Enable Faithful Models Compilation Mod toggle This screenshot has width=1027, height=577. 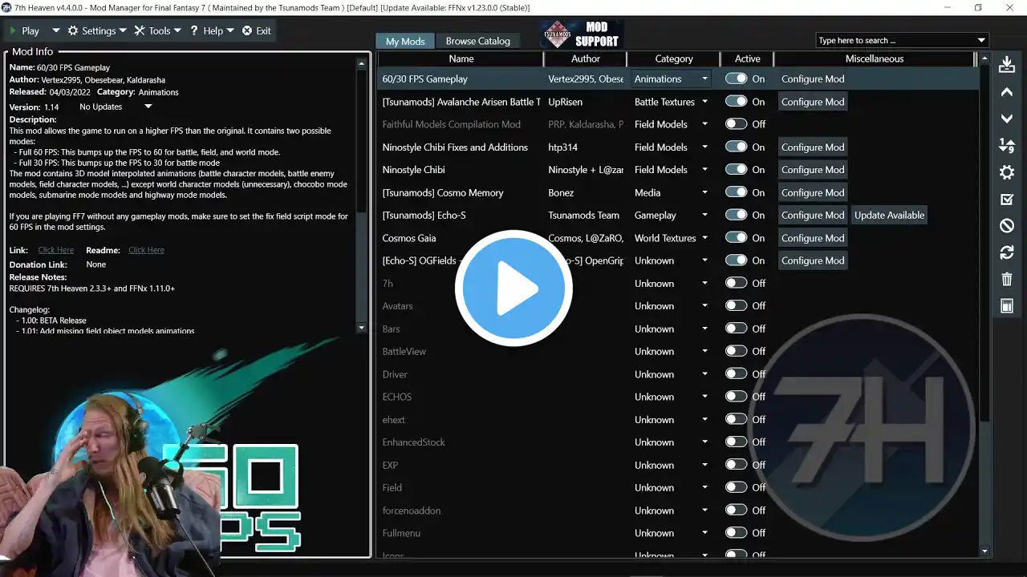coord(736,124)
